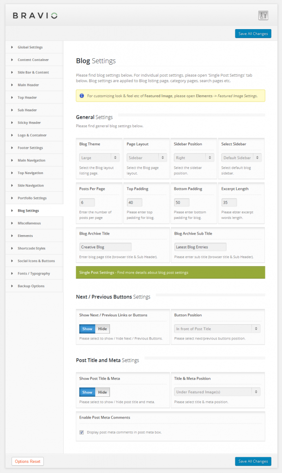The image size is (282, 473).
Task: Click the Bravio logo
Action: click(x=35, y=16)
